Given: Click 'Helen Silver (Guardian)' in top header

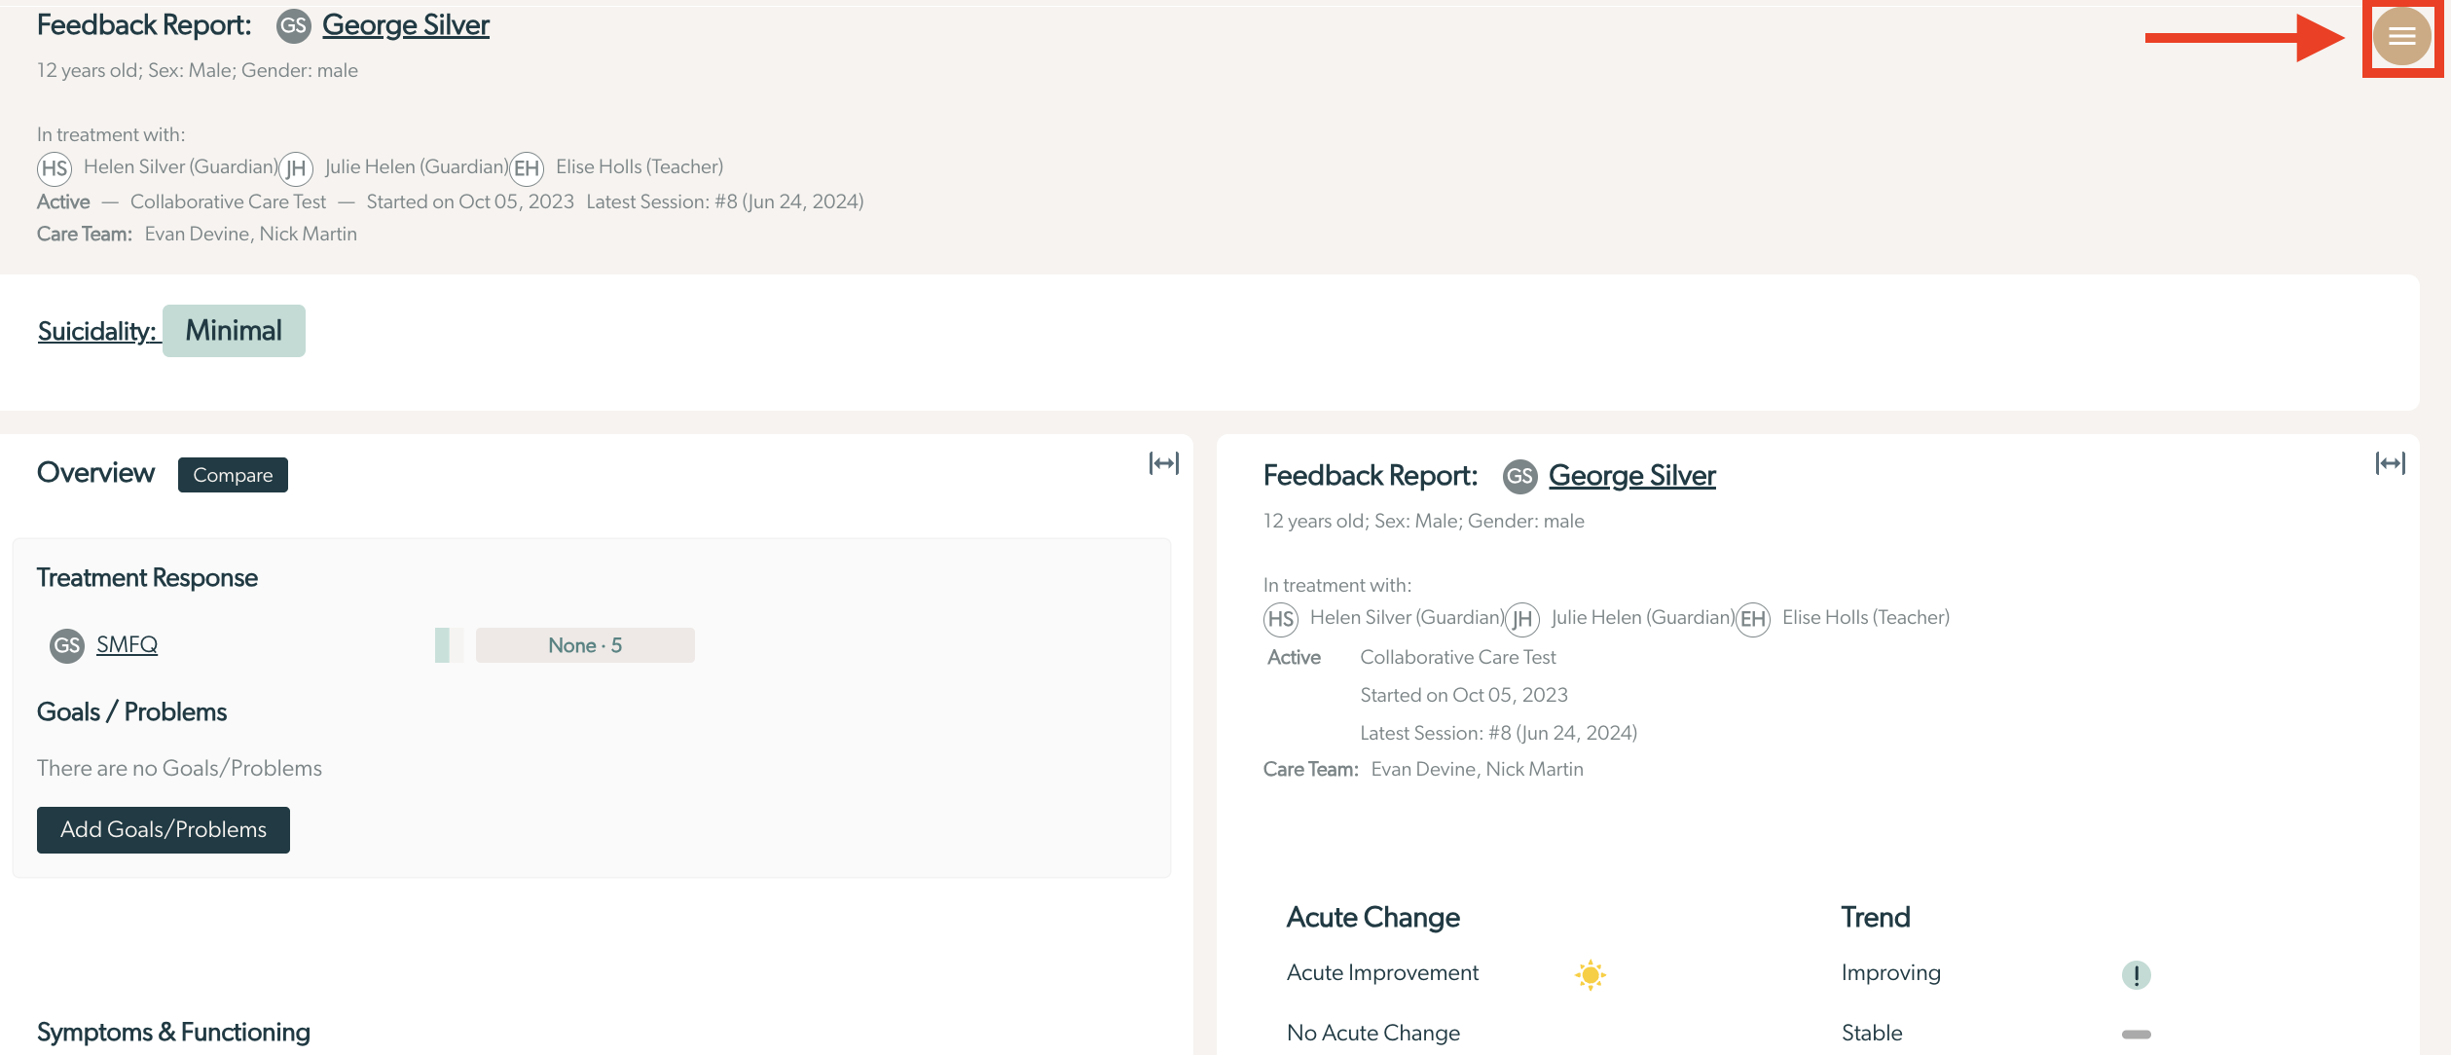Looking at the screenshot, I should pos(181,167).
